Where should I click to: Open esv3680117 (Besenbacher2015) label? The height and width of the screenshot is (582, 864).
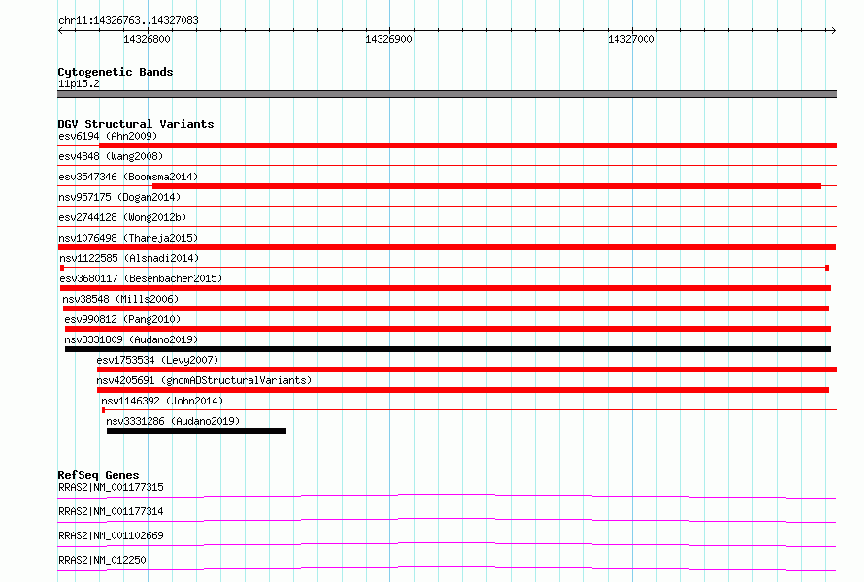click(141, 278)
